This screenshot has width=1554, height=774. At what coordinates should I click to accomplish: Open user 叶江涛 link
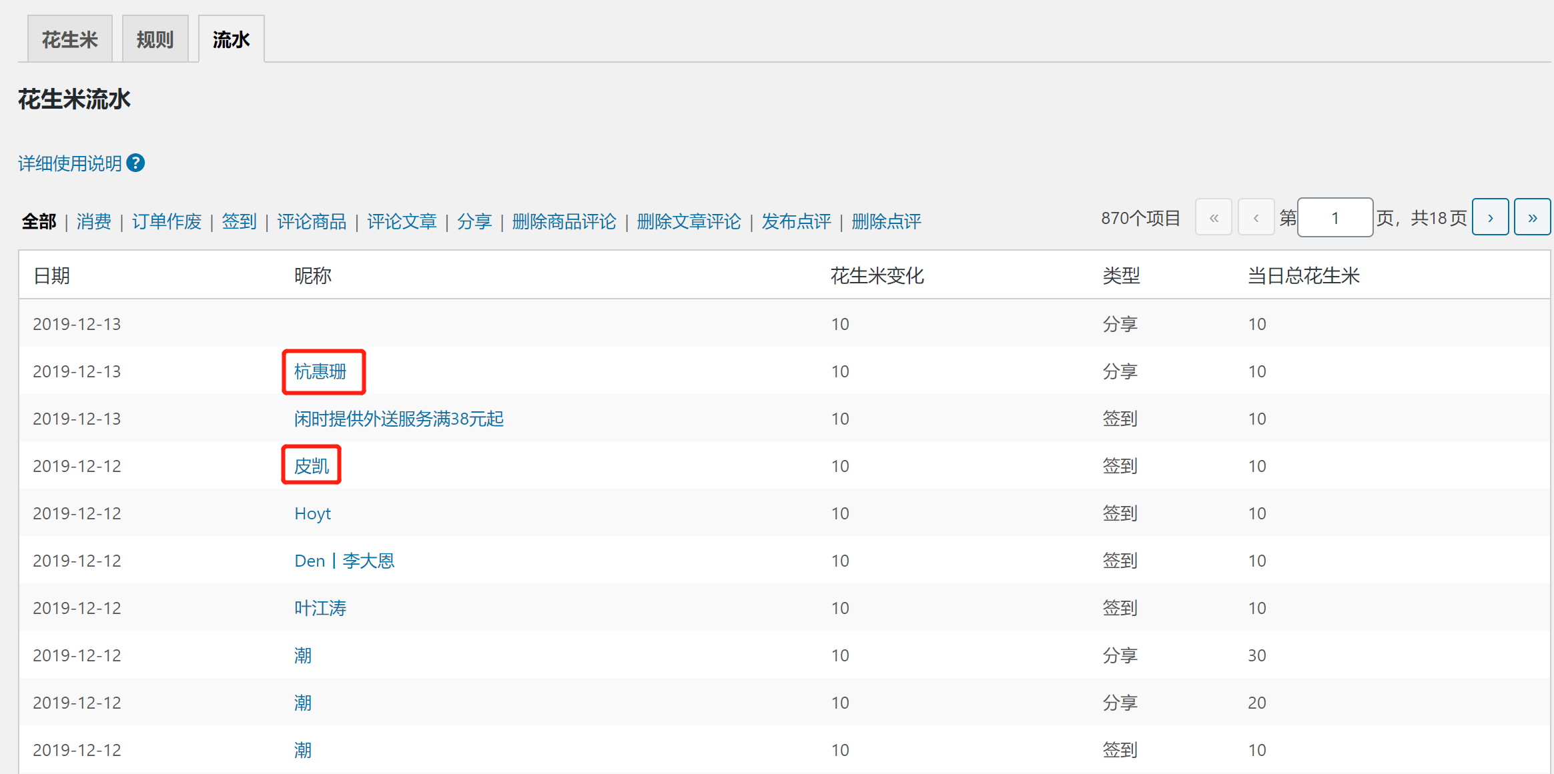click(320, 608)
